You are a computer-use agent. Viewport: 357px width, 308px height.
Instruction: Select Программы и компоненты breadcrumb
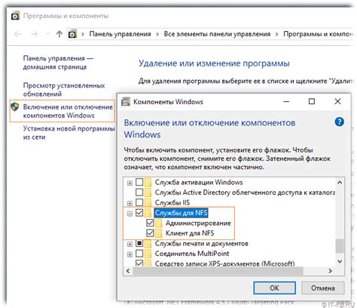click(x=318, y=34)
